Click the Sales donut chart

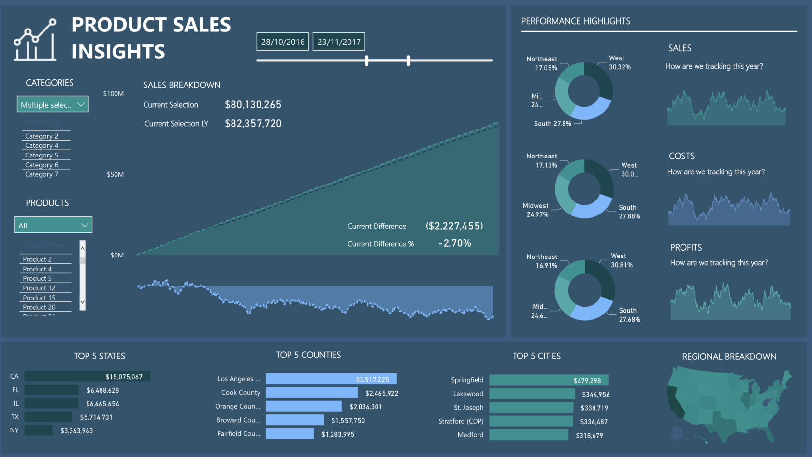tap(584, 91)
